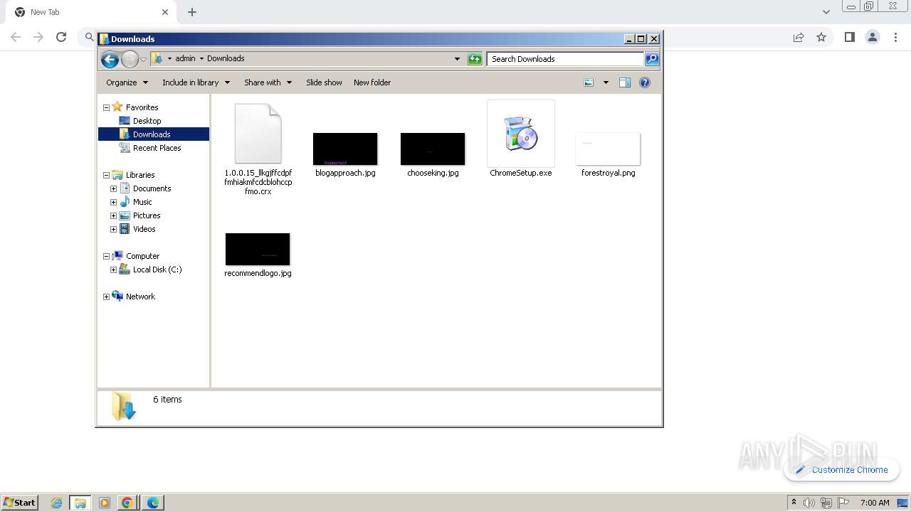The width and height of the screenshot is (911, 512).
Task: Click the Google Chrome taskbar icon
Action: (x=127, y=503)
